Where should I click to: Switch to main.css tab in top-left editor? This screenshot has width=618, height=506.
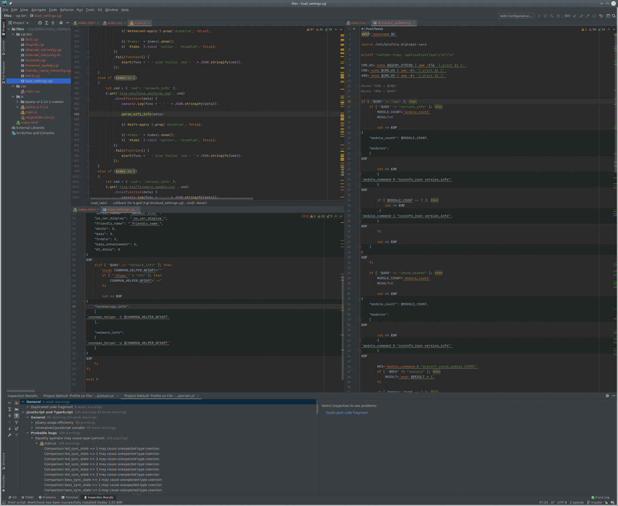115,23
